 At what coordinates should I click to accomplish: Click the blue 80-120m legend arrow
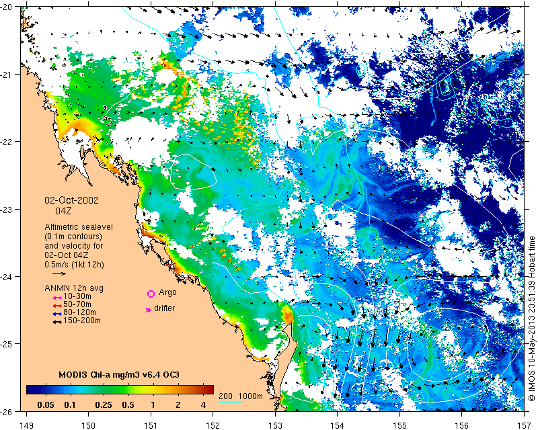point(57,314)
